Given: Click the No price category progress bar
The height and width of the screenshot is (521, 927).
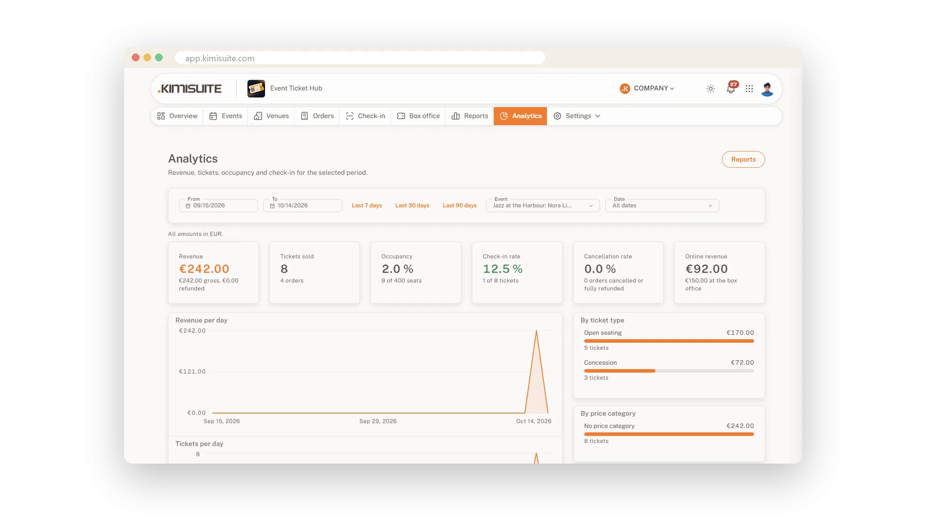Looking at the screenshot, I should [x=669, y=434].
